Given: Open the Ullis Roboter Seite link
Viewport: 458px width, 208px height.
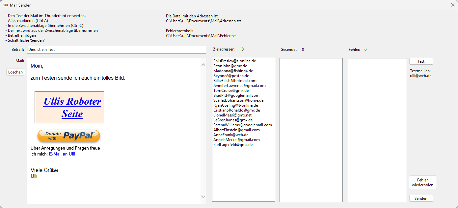Looking at the screenshot, I should click(x=72, y=107).
